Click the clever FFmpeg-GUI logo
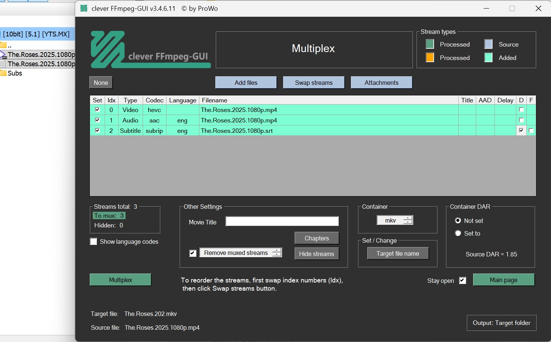 coord(151,49)
